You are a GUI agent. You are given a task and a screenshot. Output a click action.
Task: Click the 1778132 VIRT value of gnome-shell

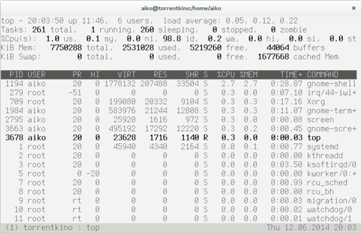120,84
